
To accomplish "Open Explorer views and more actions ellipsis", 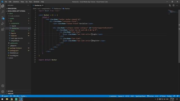I will coord(28,5).
